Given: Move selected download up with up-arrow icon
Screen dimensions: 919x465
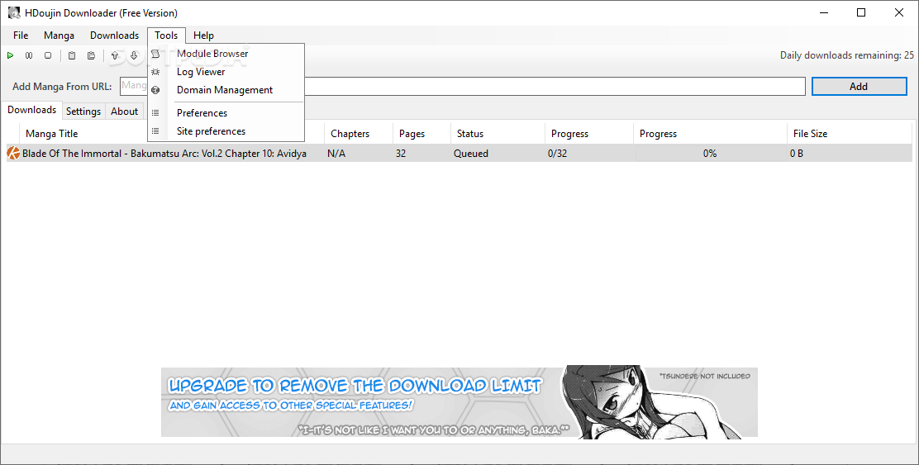Looking at the screenshot, I should 115,55.
